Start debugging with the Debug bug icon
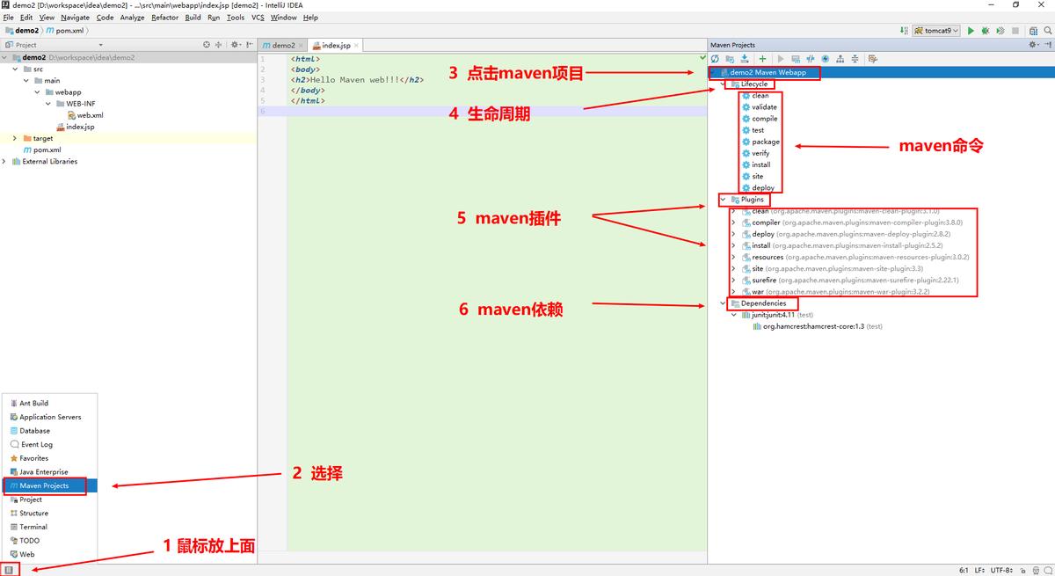 [985, 31]
